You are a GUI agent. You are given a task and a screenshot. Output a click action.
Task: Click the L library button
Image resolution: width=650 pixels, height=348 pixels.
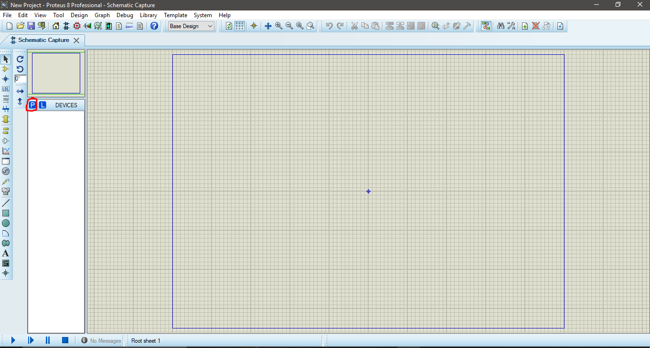(x=42, y=104)
